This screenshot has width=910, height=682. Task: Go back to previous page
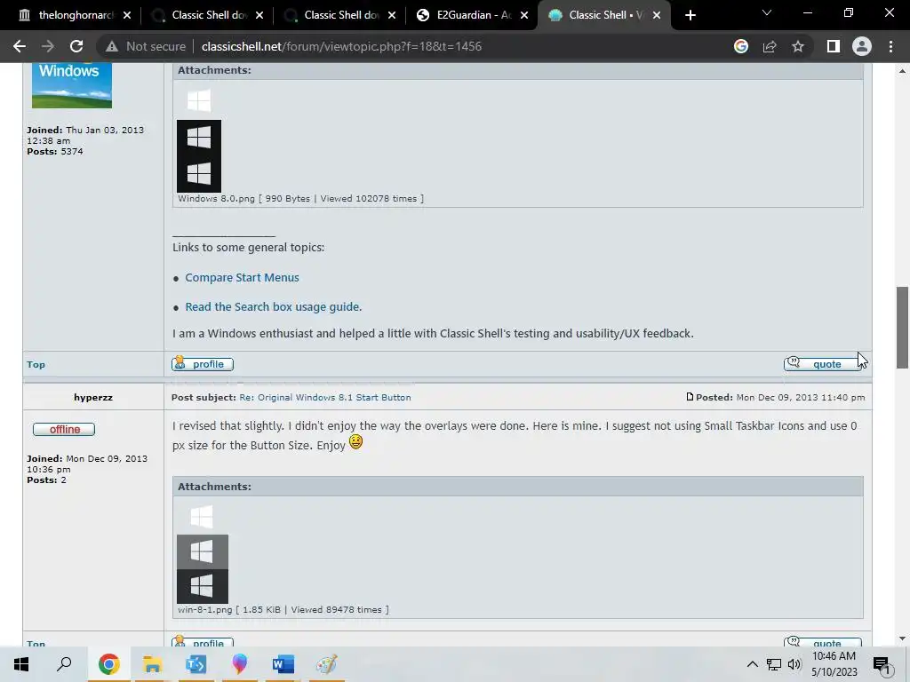pos(20,46)
